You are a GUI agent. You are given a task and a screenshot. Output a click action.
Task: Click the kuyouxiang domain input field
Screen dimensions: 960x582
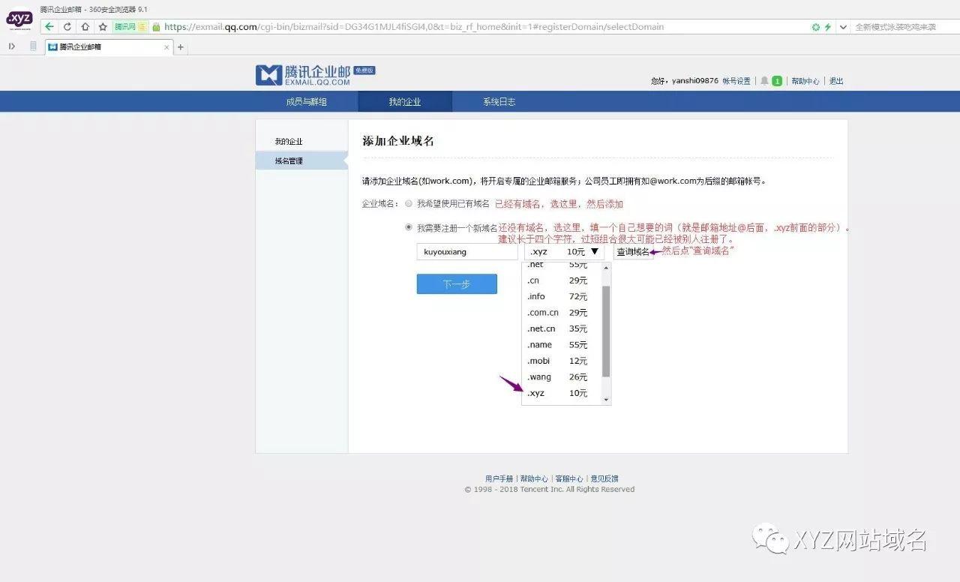coord(466,251)
